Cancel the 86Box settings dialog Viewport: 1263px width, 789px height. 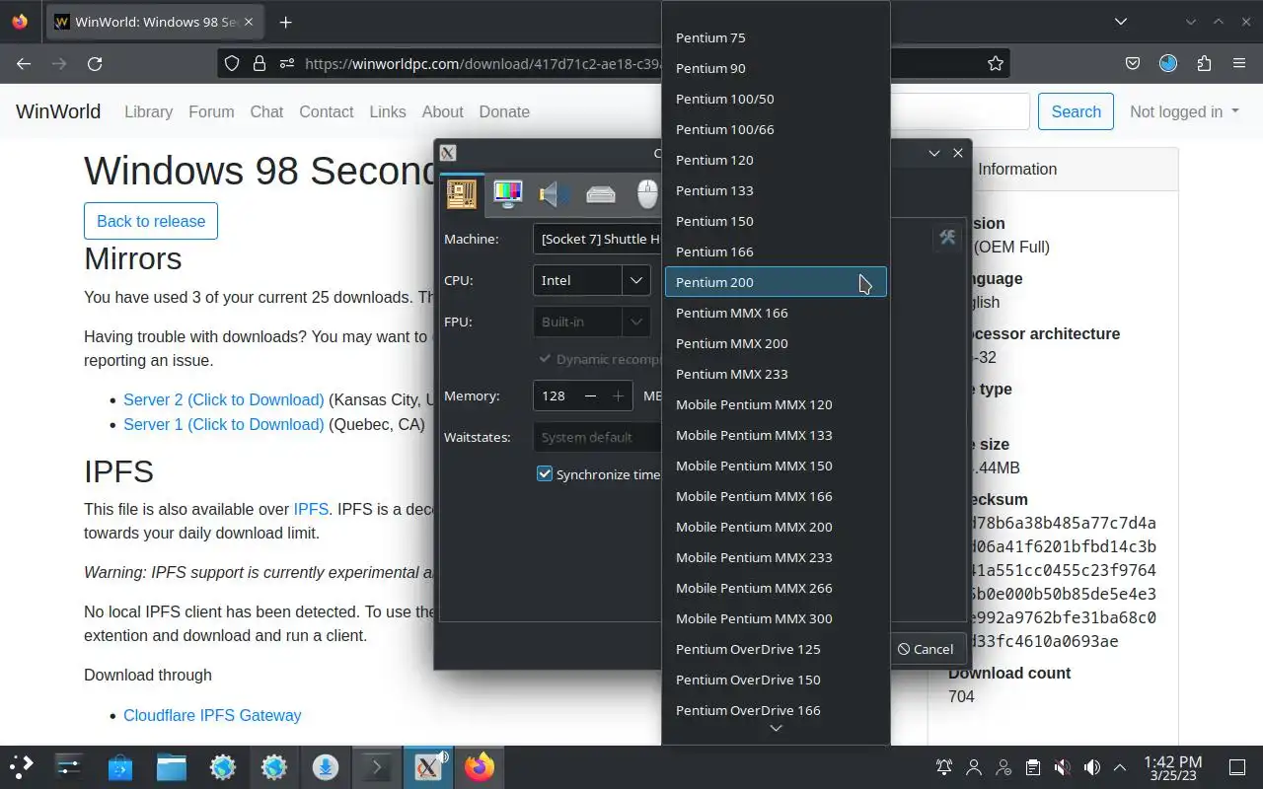[925, 649]
